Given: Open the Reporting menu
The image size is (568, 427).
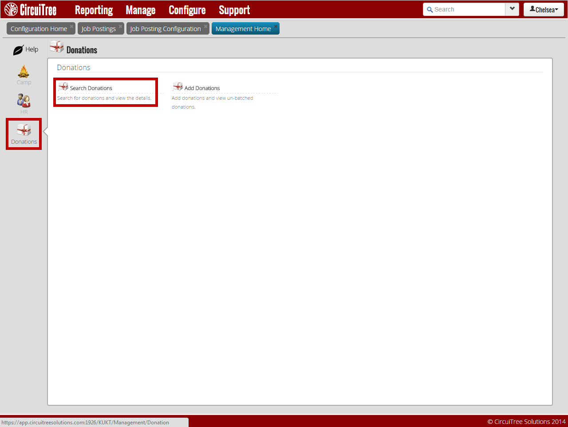Looking at the screenshot, I should [94, 10].
